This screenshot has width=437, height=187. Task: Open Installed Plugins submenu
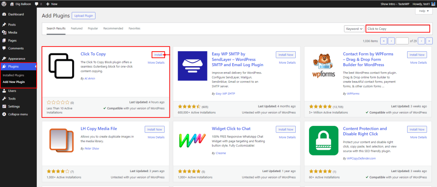(x=13, y=75)
